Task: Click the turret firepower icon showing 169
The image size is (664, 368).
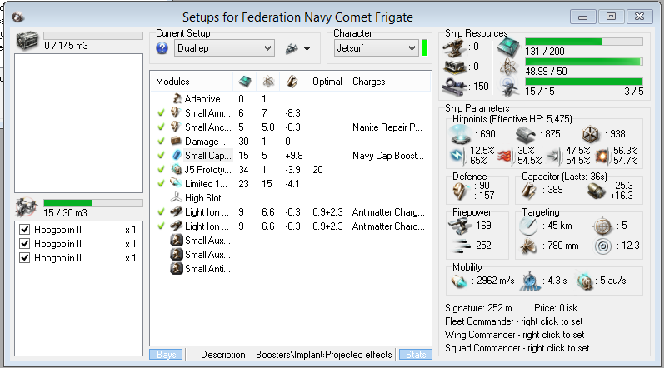Action: (x=459, y=226)
